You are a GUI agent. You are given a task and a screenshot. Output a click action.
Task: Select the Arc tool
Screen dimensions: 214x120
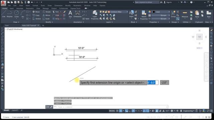pos(23,14)
